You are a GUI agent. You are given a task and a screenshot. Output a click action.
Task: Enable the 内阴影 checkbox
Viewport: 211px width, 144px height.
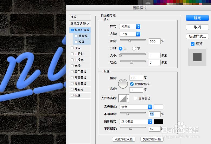72,54
